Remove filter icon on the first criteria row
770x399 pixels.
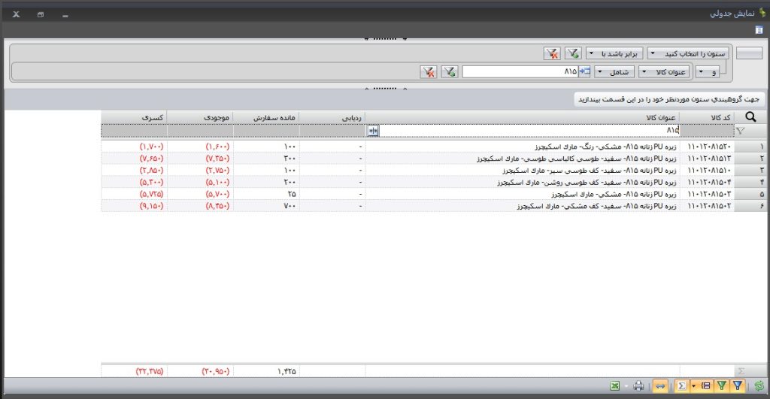tap(553, 53)
